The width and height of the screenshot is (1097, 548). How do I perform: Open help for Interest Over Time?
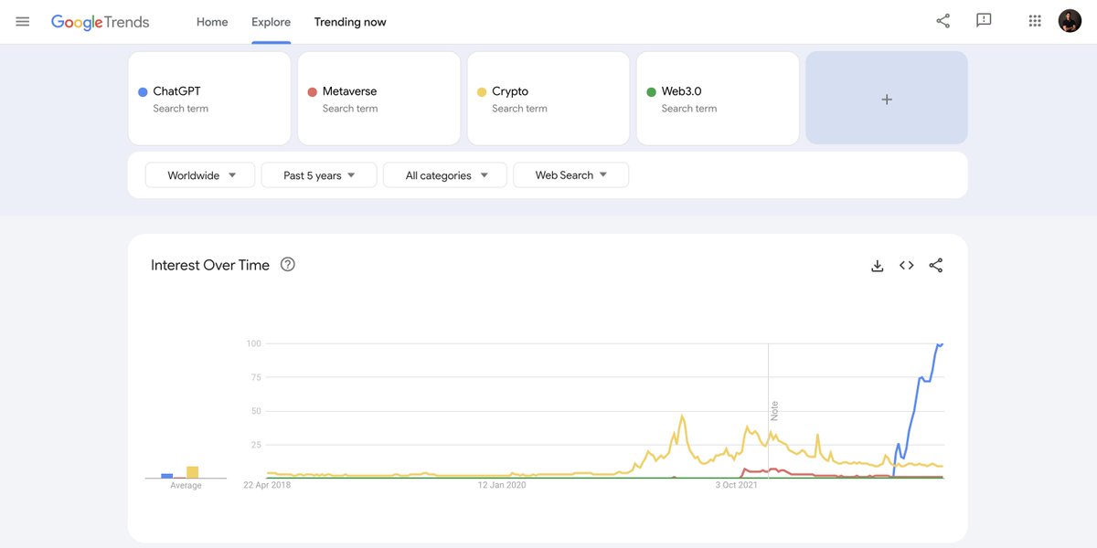[288, 265]
